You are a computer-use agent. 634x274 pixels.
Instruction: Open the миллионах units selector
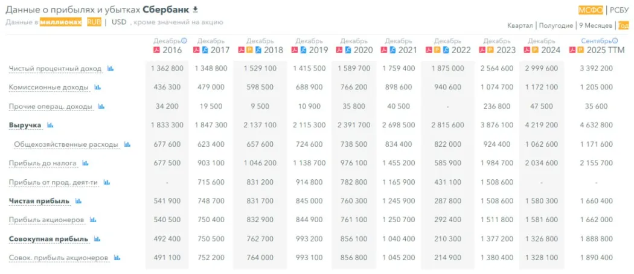(x=60, y=22)
